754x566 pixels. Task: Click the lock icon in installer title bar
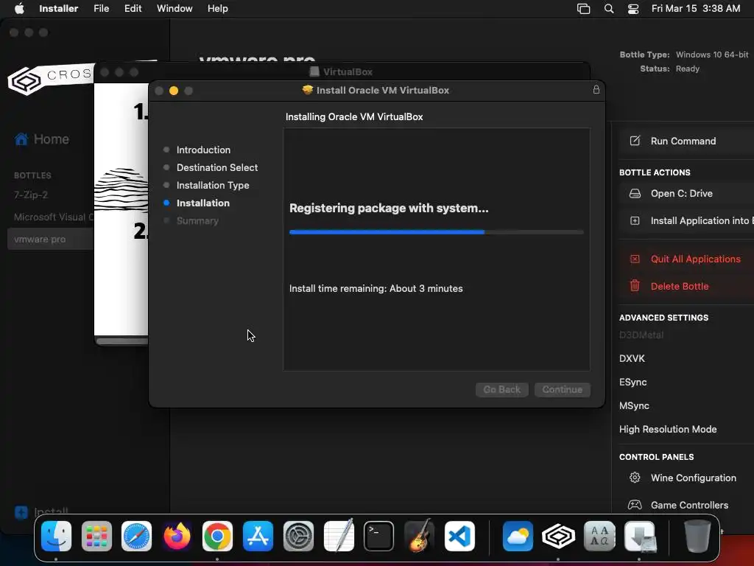(x=596, y=89)
